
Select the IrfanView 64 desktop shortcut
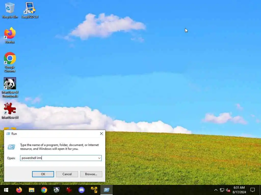pyautogui.click(x=10, y=111)
